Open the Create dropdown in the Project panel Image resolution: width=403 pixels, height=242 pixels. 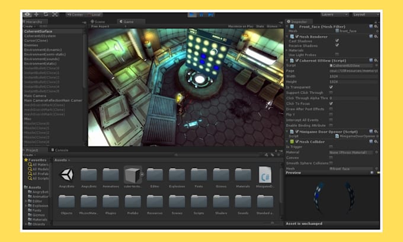(x=29, y=155)
